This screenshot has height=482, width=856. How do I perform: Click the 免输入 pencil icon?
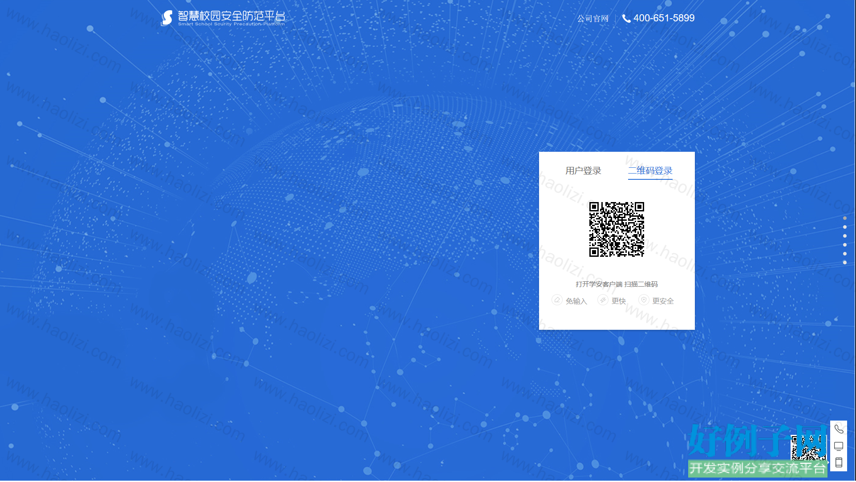[557, 300]
